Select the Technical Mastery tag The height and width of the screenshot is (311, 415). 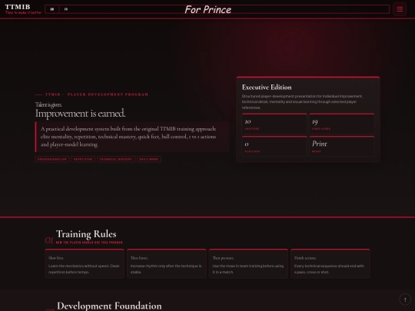tap(116, 159)
